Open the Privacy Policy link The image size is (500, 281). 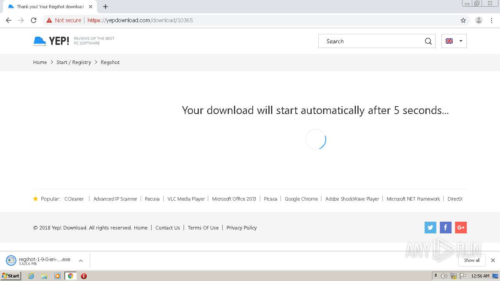pyautogui.click(x=241, y=228)
